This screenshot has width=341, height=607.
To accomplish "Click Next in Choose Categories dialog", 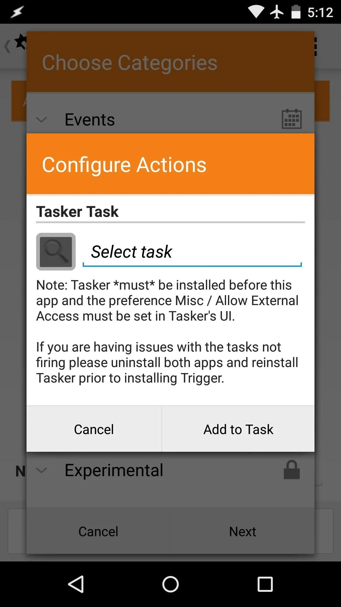I will click(242, 531).
